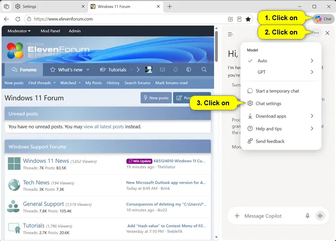The width and height of the screenshot is (336, 241).
Task: Close the Windows 11 Forum tab
Action: pyautogui.click(x=158, y=7)
